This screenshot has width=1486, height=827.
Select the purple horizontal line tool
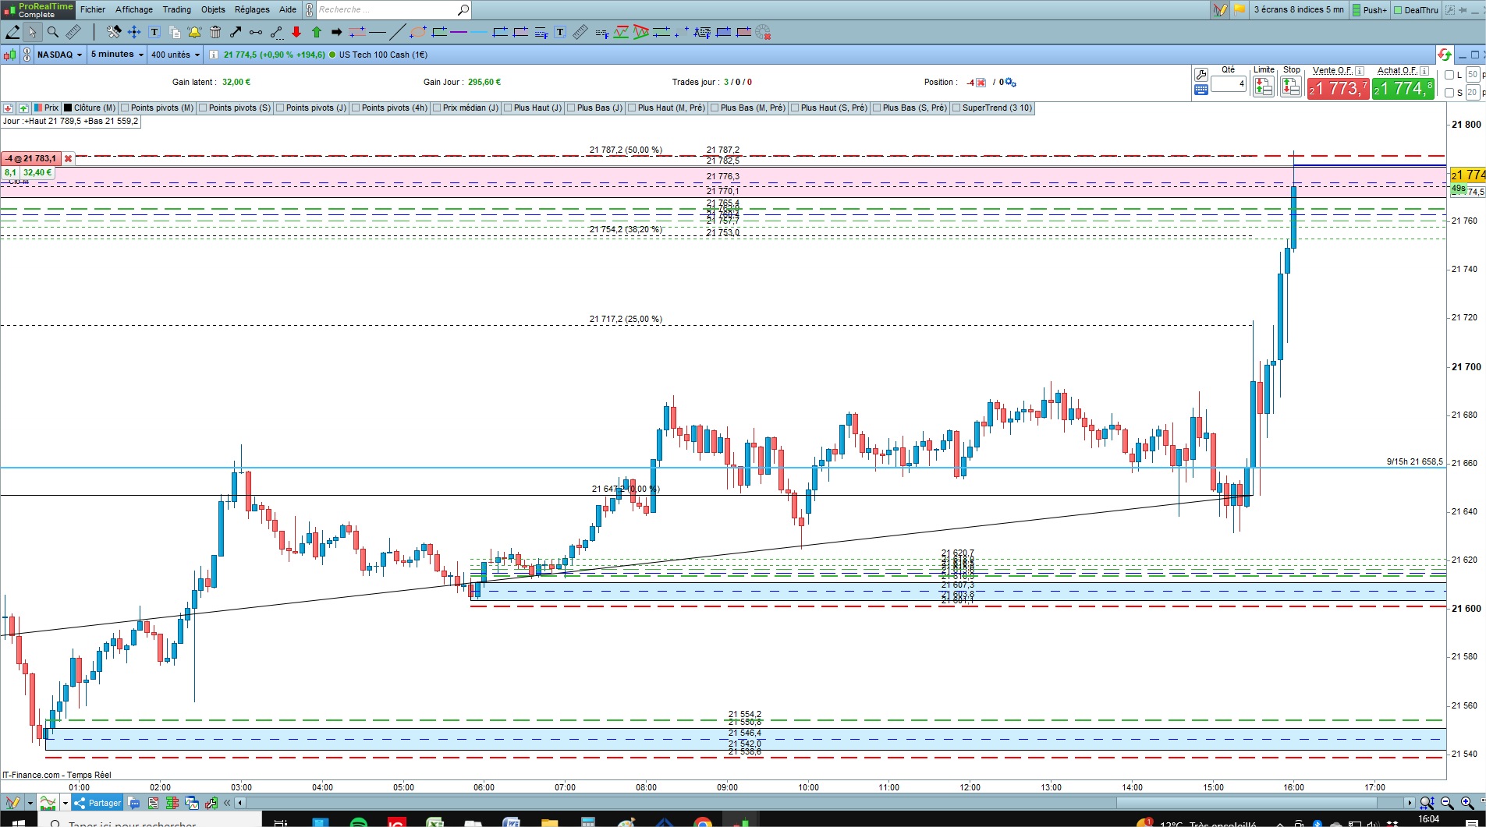[x=459, y=32]
